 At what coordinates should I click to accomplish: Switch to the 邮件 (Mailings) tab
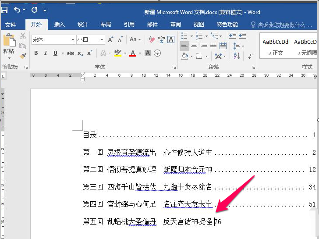(x=152, y=25)
